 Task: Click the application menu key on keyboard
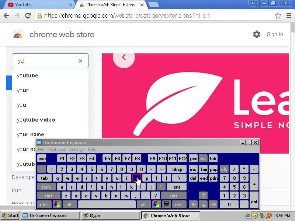click(x=167, y=204)
